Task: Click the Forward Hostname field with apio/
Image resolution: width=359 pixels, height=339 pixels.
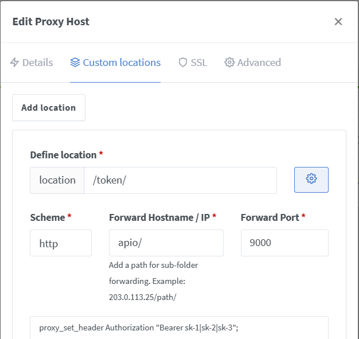Action: pyautogui.click(x=166, y=243)
